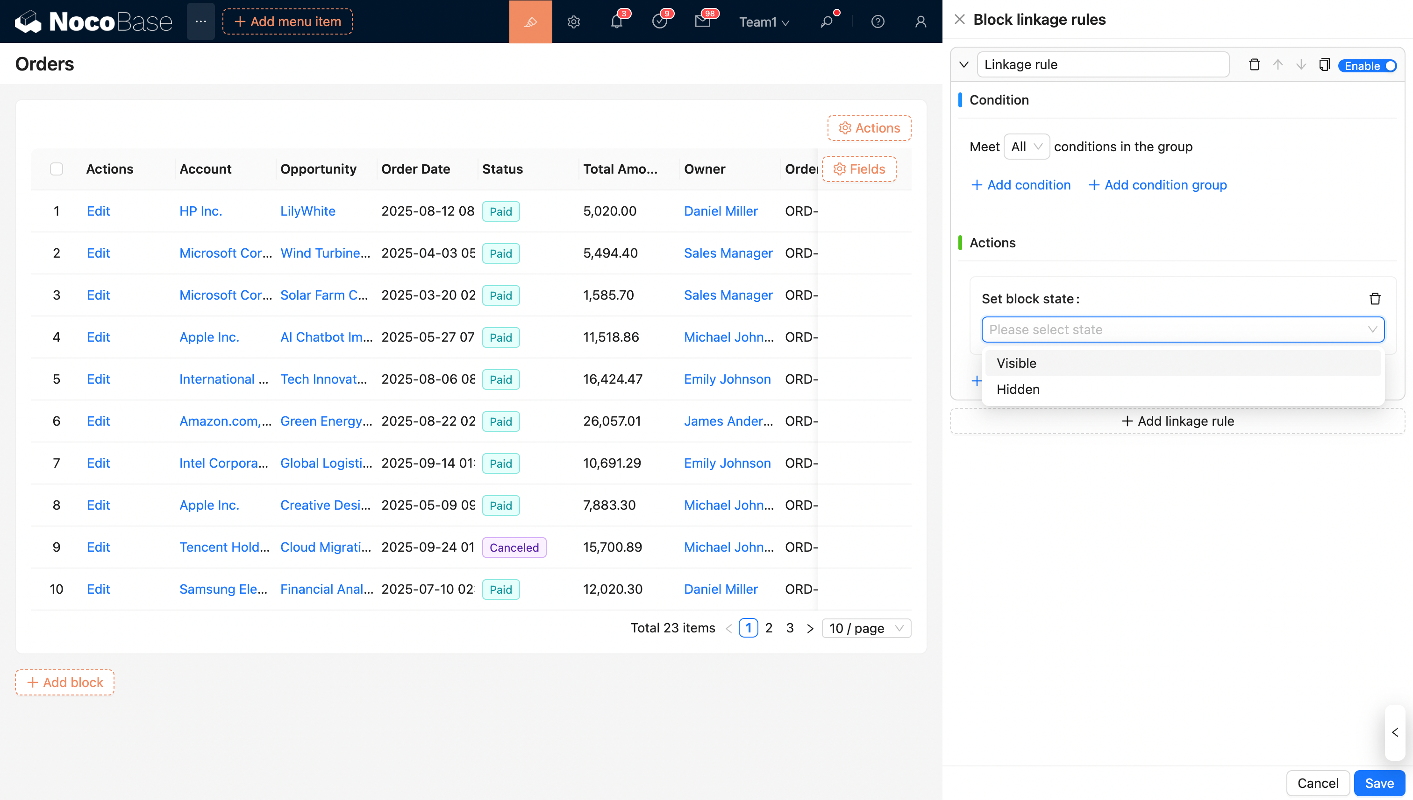Open the settings gear in top bar
This screenshot has height=800, width=1413.
tap(573, 22)
